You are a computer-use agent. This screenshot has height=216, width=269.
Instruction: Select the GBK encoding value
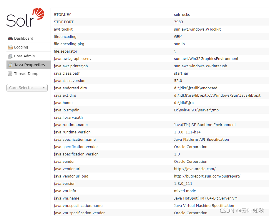click(178, 37)
